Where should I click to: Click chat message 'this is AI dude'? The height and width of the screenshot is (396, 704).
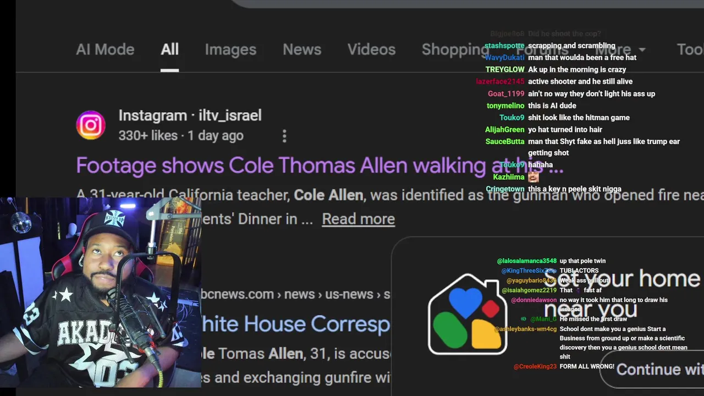[x=552, y=106]
